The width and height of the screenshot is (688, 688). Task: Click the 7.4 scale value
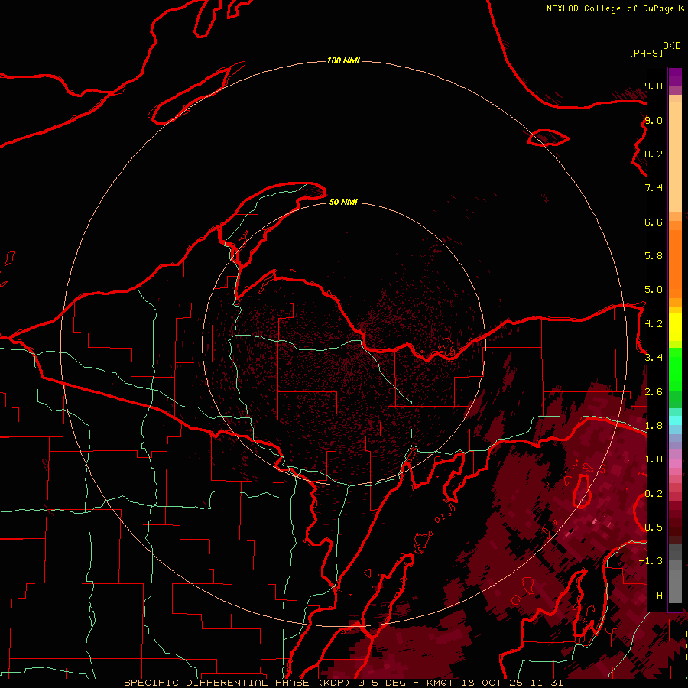click(654, 188)
